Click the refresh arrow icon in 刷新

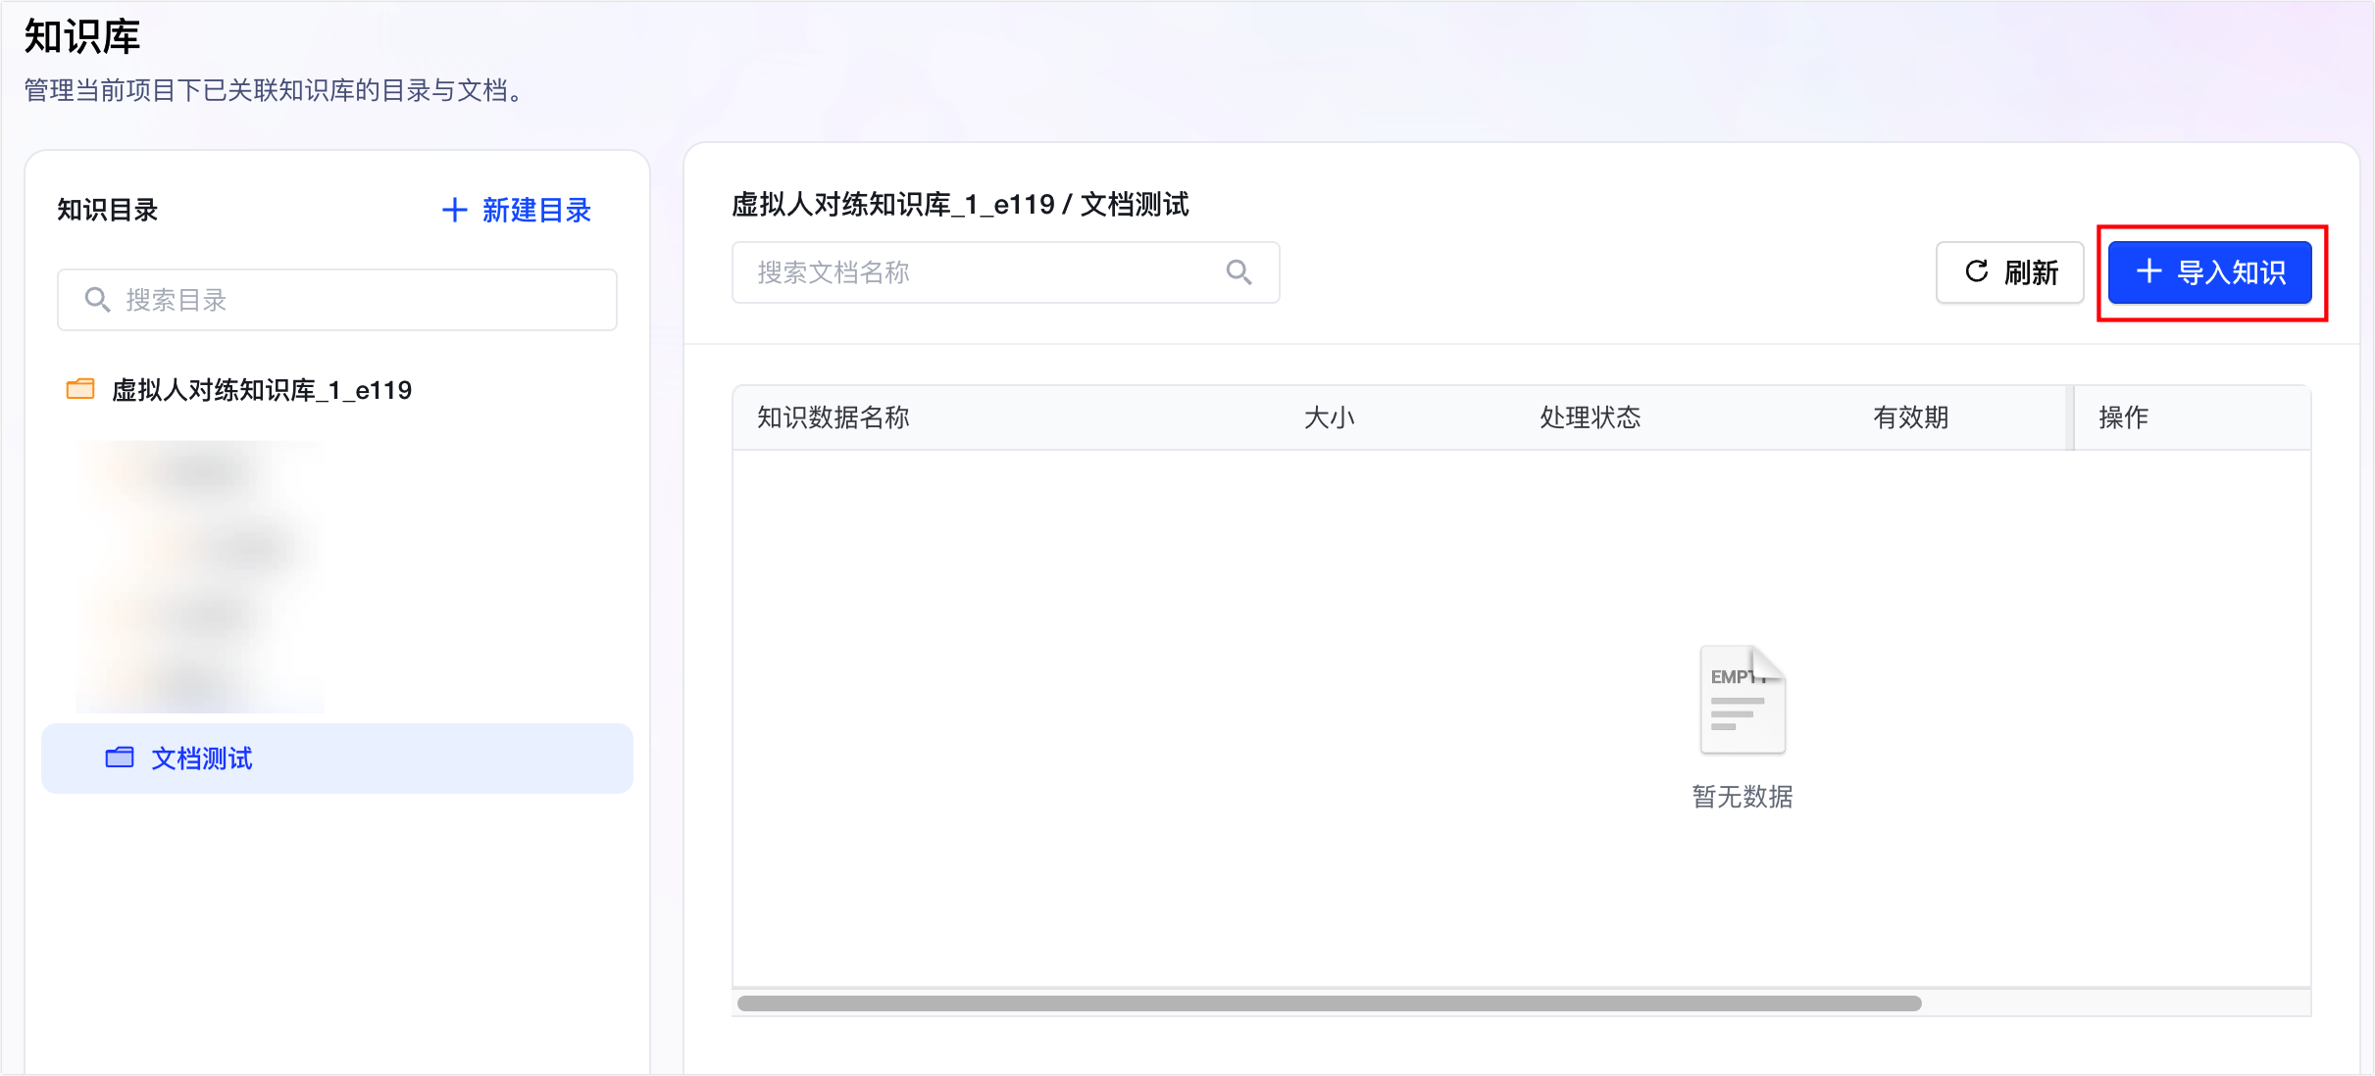(x=1976, y=271)
